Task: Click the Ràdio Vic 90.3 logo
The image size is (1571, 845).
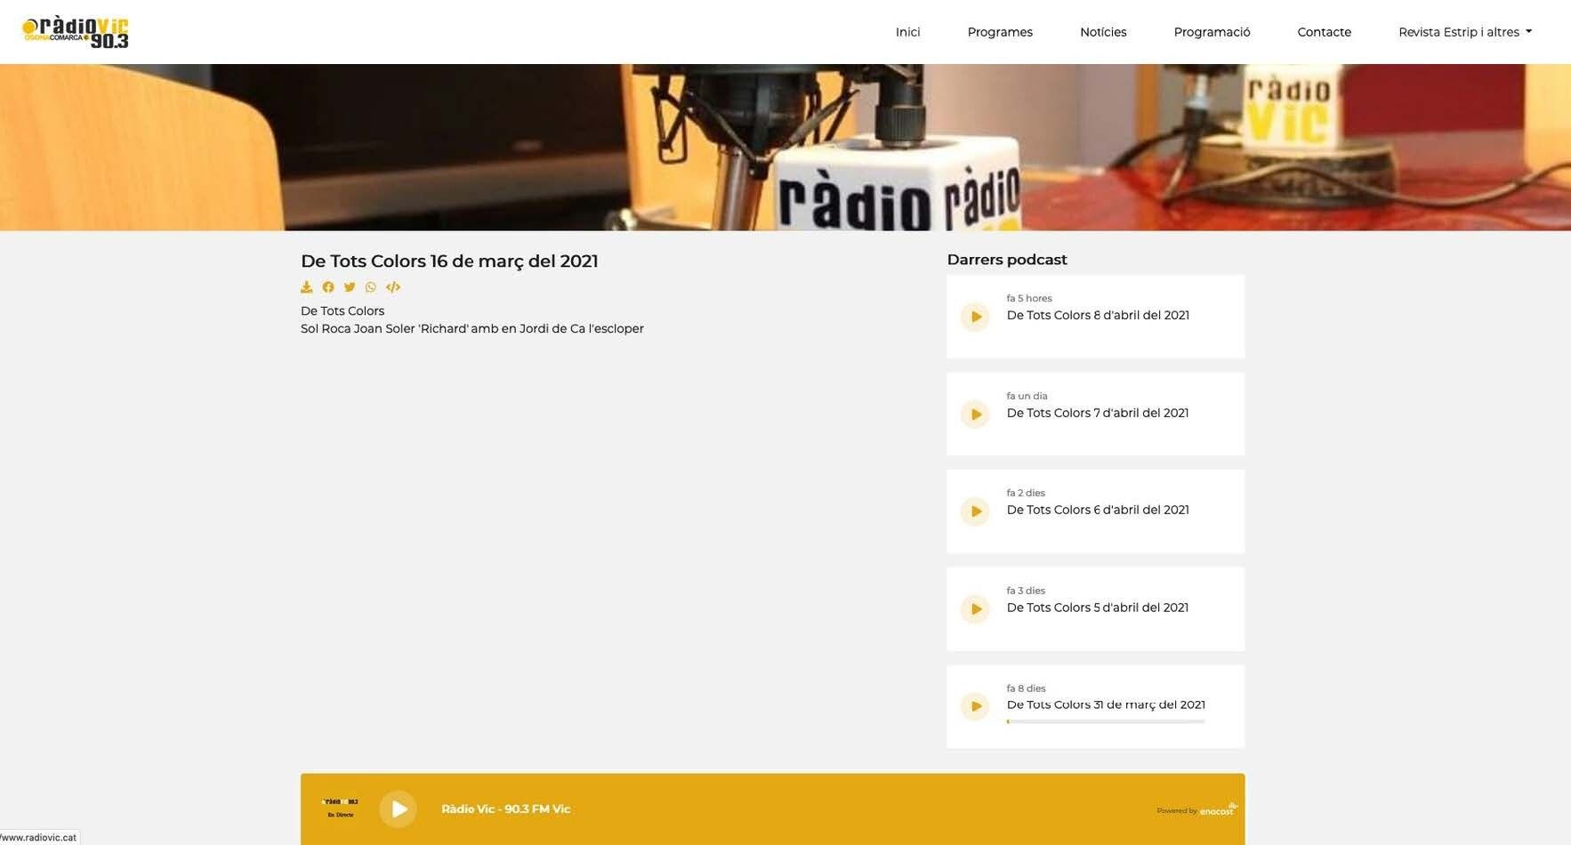Action: click(76, 33)
